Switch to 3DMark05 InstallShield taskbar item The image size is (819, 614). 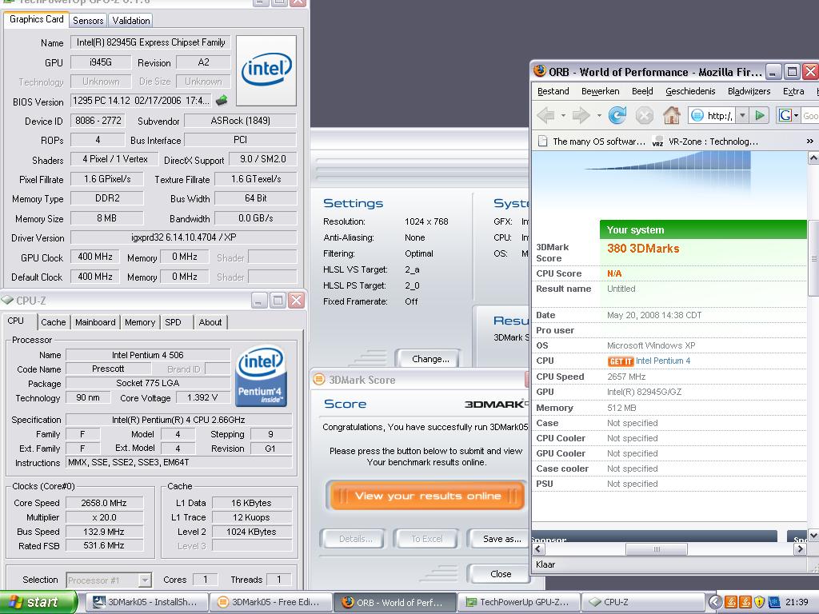[x=147, y=602]
